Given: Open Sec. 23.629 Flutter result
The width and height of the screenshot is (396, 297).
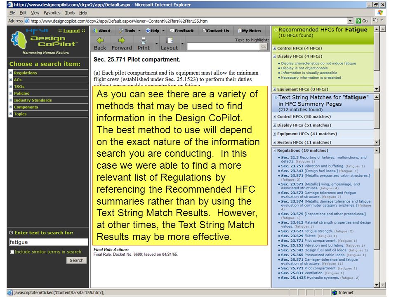Looking at the screenshot, I should [x=299, y=236].
